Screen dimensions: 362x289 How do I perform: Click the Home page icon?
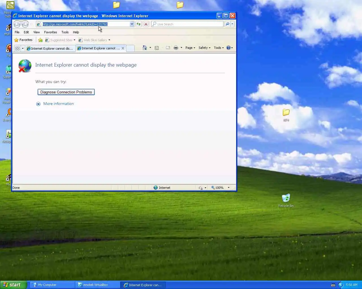coord(145,48)
